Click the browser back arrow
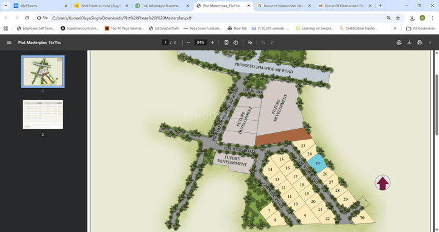This screenshot has width=439, height=232. tap(7, 18)
